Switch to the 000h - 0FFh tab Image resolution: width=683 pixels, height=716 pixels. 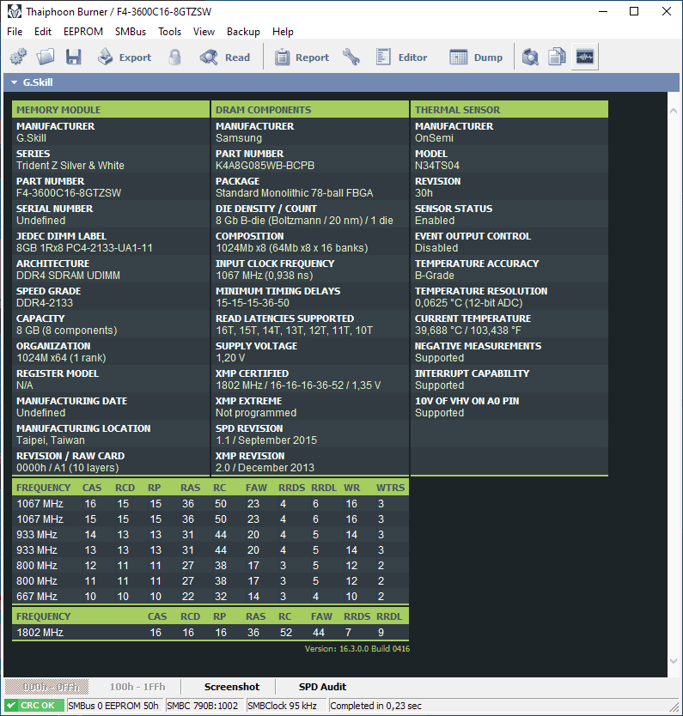(47, 687)
